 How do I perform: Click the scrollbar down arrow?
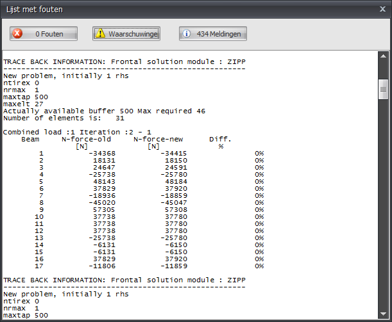[x=383, y=314]
